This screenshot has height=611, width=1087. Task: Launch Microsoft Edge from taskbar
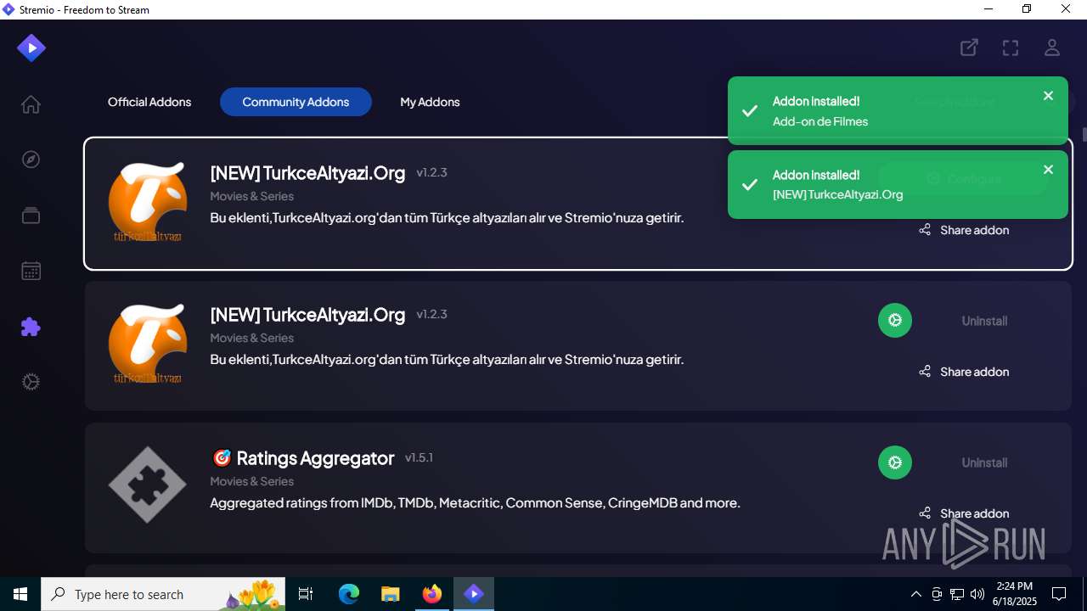pos(349,594)
